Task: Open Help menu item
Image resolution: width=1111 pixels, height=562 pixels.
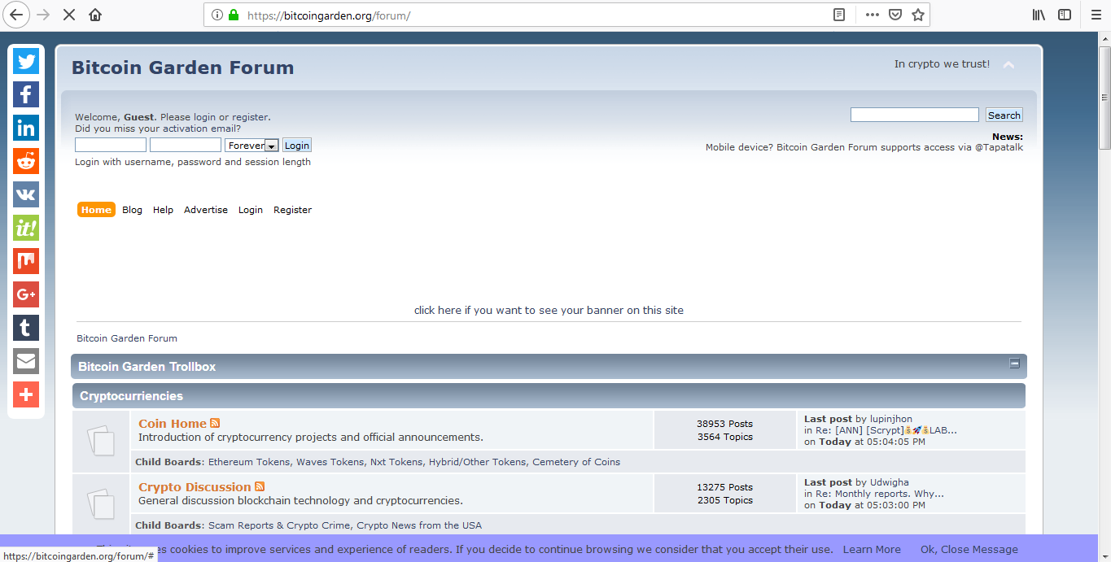Action: (163, 210)
